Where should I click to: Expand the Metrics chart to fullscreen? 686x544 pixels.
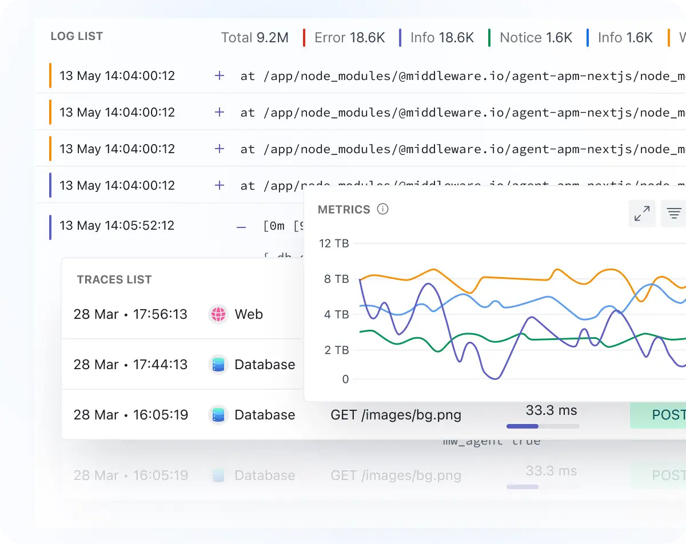coord(642,214)
